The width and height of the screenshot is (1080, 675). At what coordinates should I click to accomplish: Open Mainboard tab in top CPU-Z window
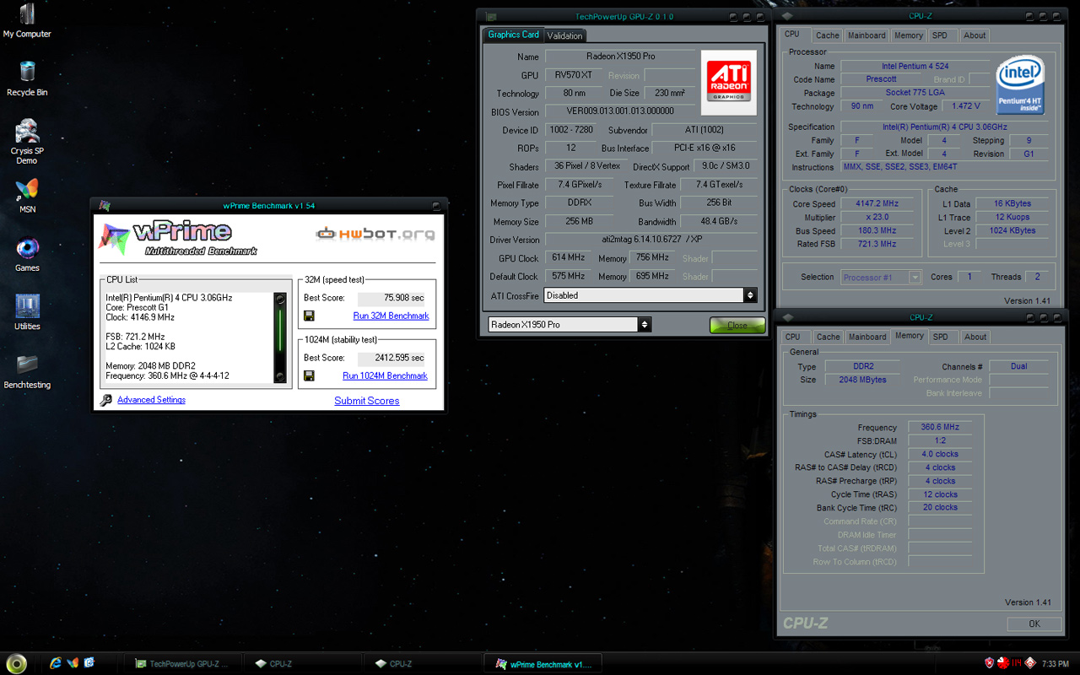(x=867, y=35)
